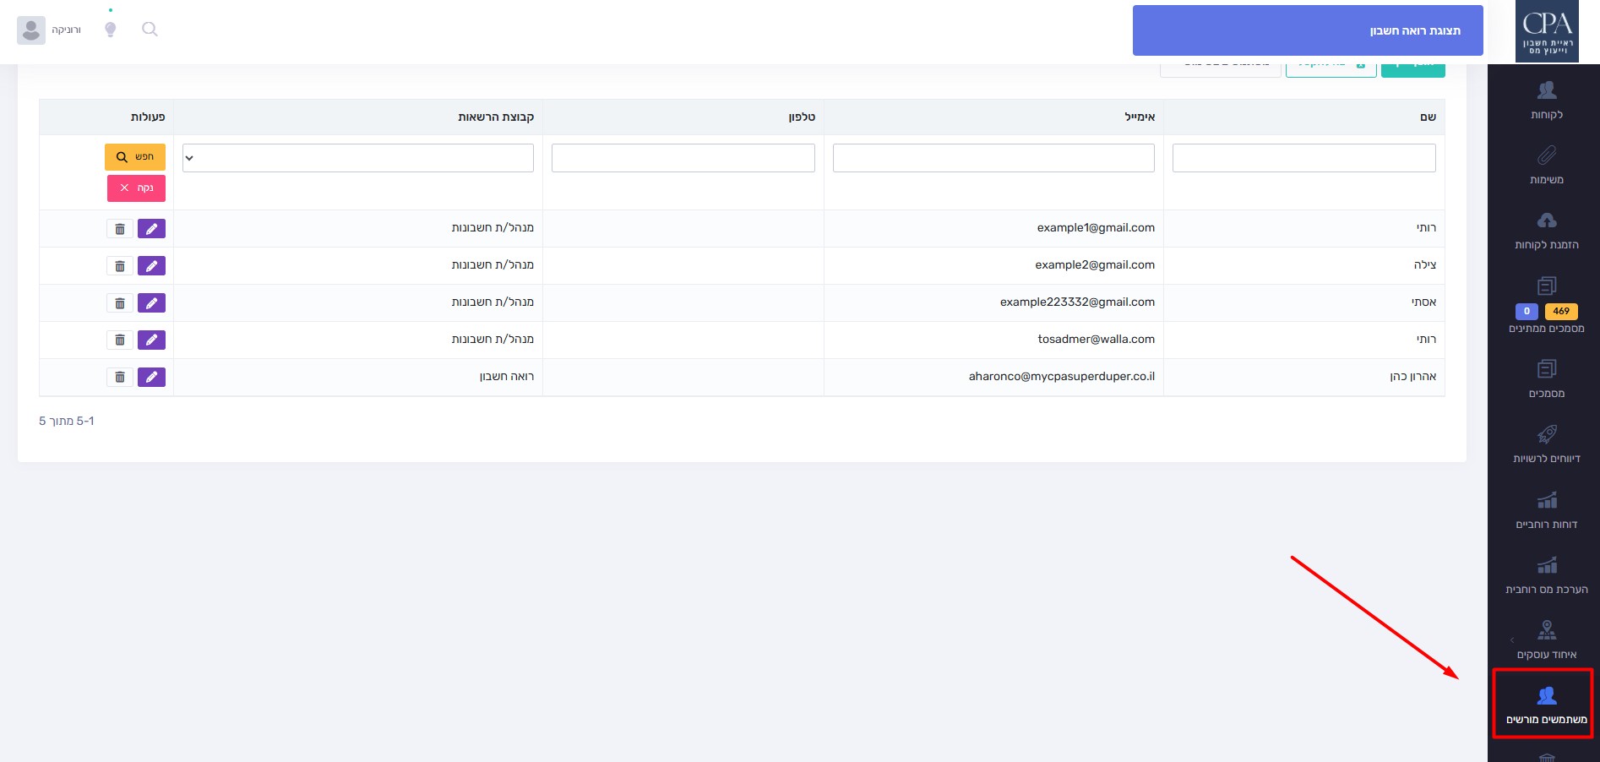Click the lightbulb icon in top bar
This screenshot has height=762, width=1600.
[x=110, y=30]
